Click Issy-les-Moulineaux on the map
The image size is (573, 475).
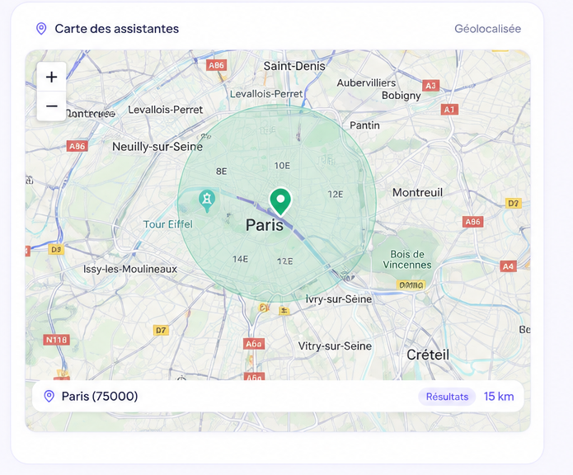coord(130,270)
